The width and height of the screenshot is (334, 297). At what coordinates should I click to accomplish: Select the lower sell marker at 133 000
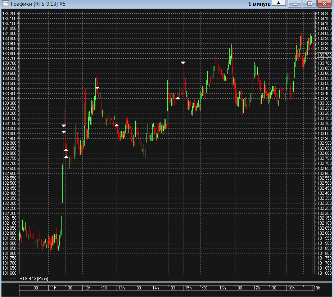pyautogui.click(x=64, y=132)
